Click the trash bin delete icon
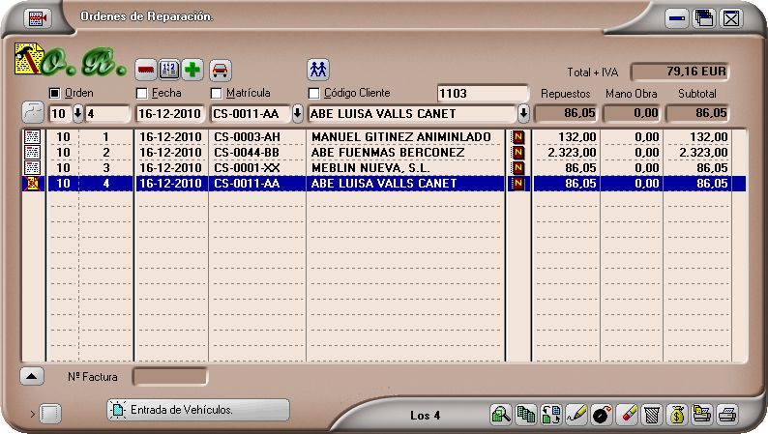 pos(652,415)
